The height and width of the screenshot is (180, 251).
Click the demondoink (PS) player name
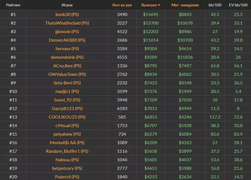pyautogui.click(x=67, y=57)
